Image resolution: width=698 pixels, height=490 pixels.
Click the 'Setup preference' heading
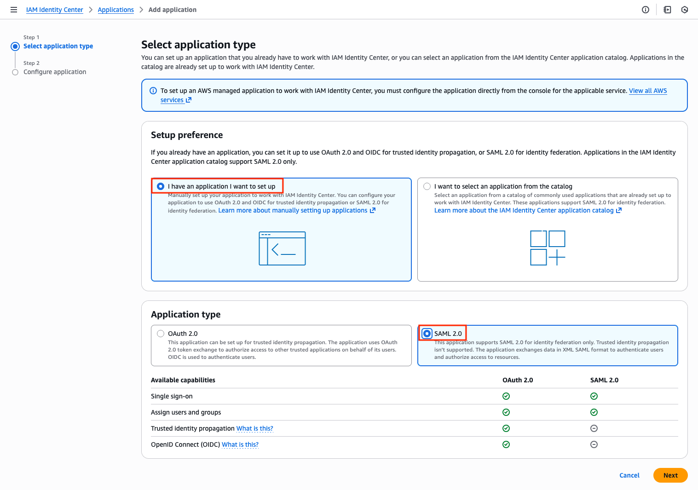click(x=187, y=135)
